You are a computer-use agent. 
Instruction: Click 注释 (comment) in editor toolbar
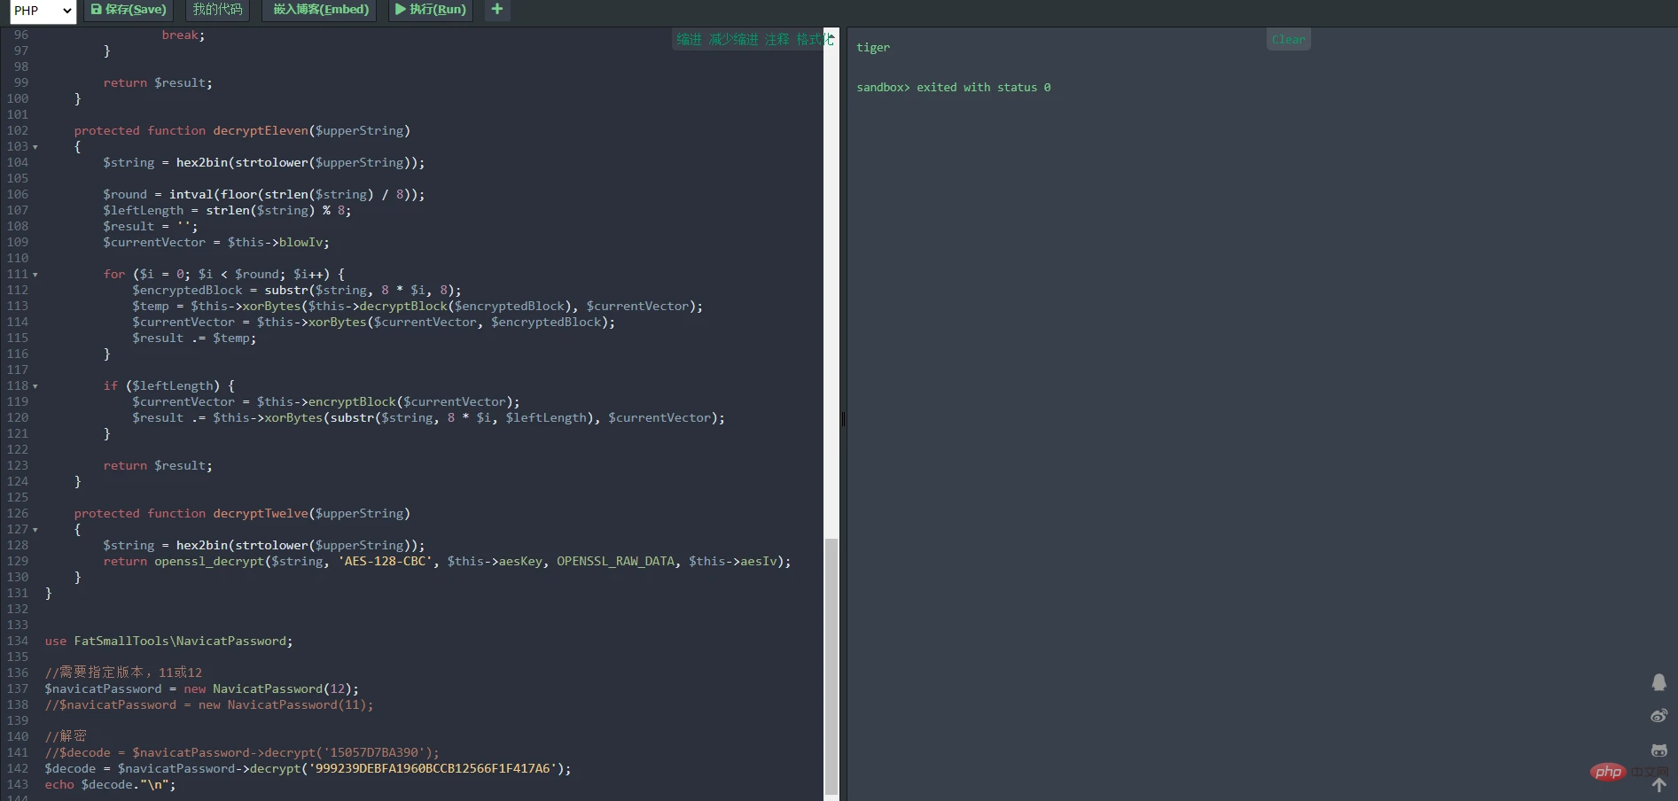click(777, 40)
